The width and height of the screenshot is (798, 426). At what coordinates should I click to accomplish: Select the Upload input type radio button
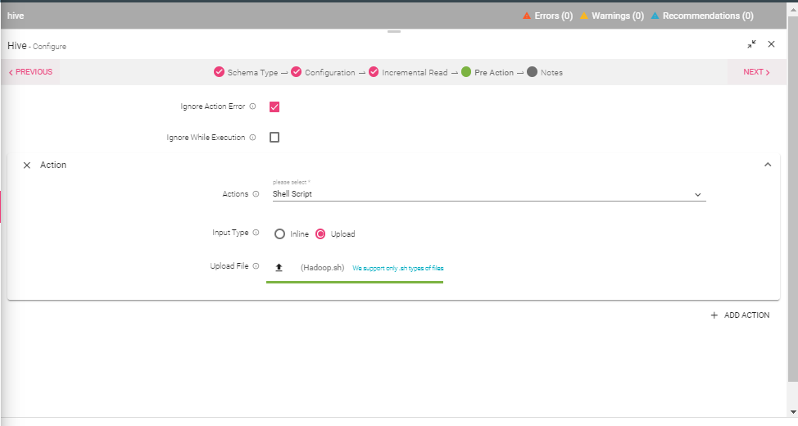pyautogui.click(x=320, y=234)
